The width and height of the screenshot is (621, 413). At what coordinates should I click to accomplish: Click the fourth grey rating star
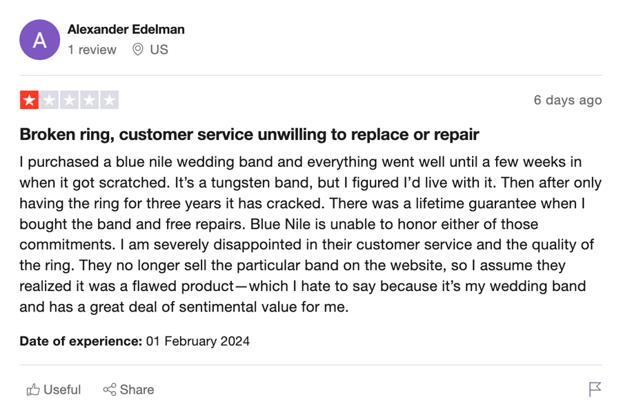[x=90, y=100]
